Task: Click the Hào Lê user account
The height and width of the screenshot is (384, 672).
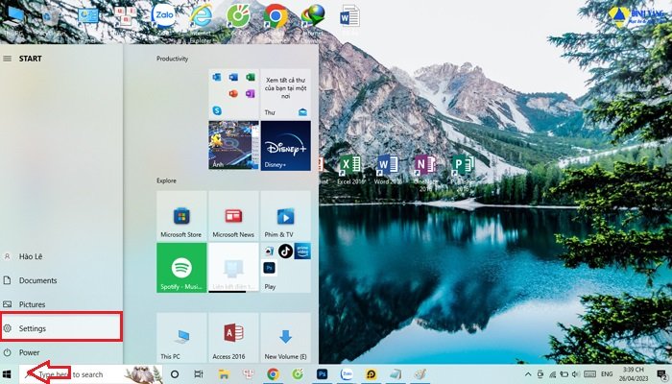Action: point(32,256)
